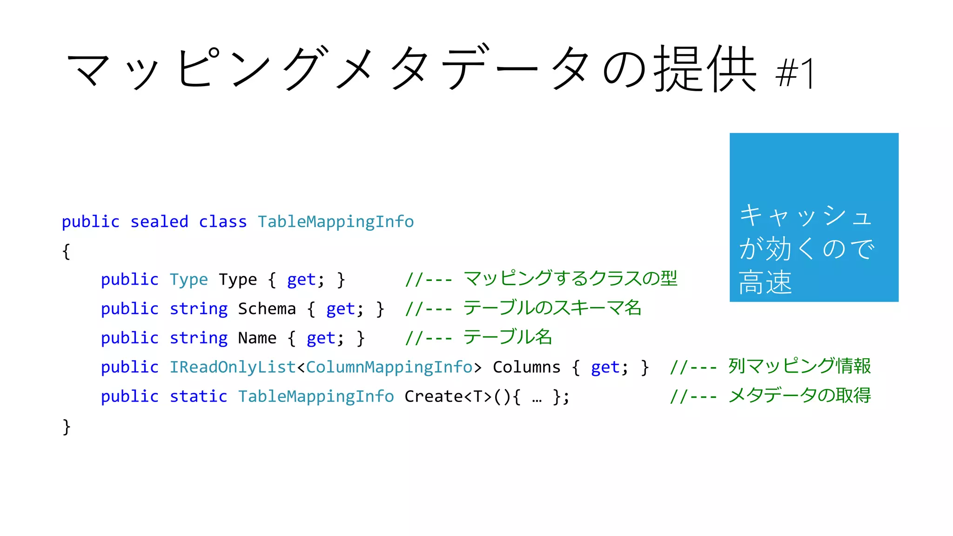The height and width of the screenshot is (536, 953).
Task: Click the comment テーブルのスキーマ名
Action: pyautogui.click(x=553, y=308)
